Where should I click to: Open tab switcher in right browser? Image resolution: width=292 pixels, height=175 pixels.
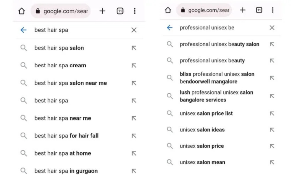tap(259, 10)
